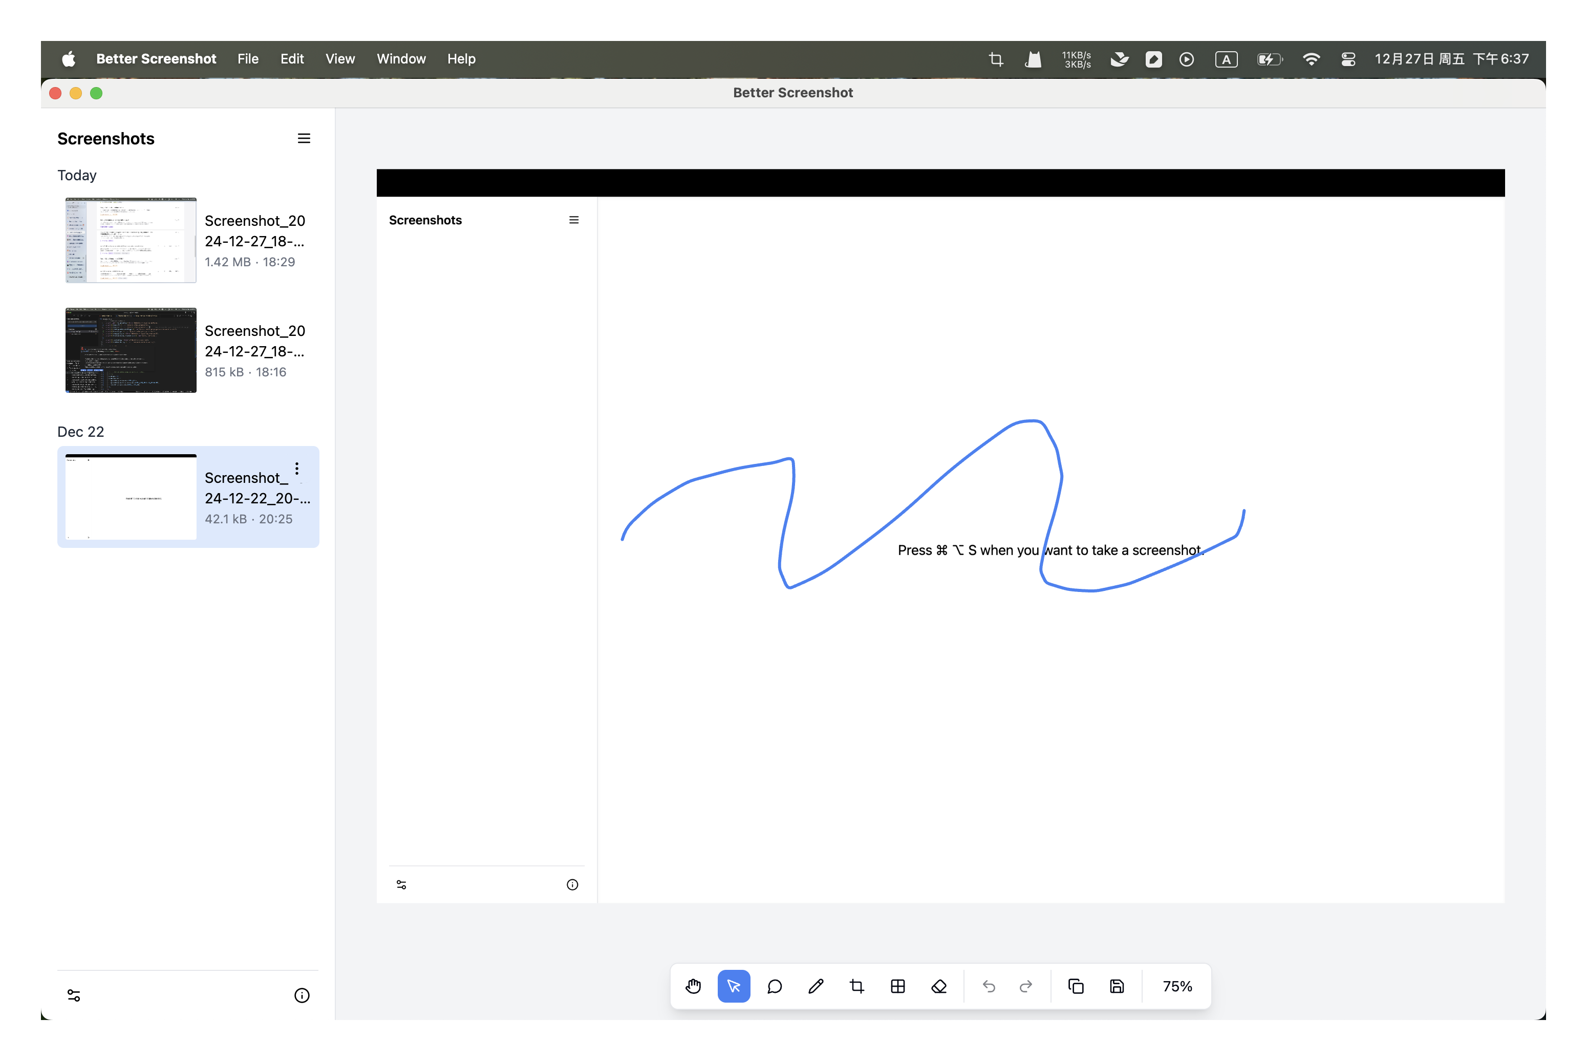Select the 42.1 kB screenshot thumbnail
The image size is (1587, 1061).
pyautogui.click(x=131, y=497)
